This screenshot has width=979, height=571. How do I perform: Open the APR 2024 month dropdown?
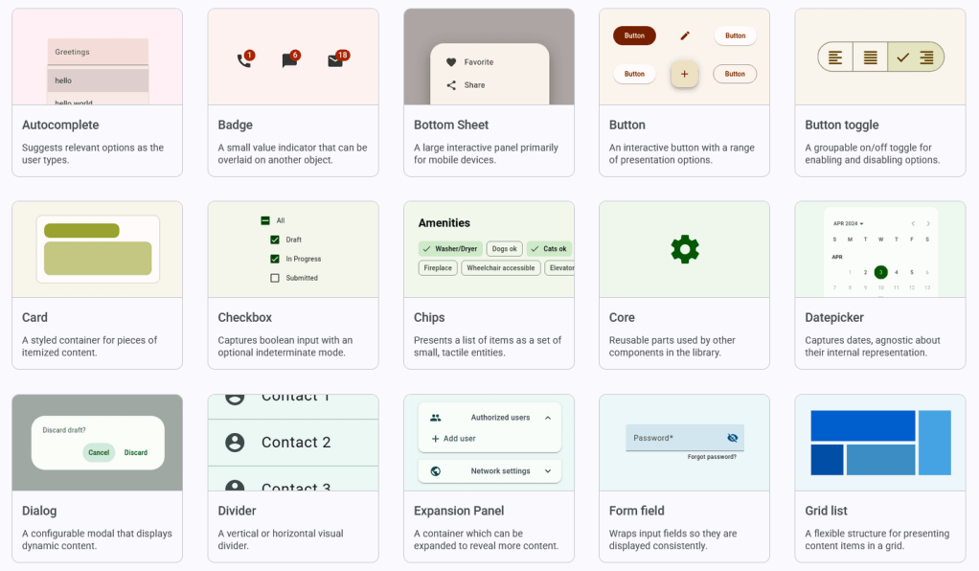[847, 223]
